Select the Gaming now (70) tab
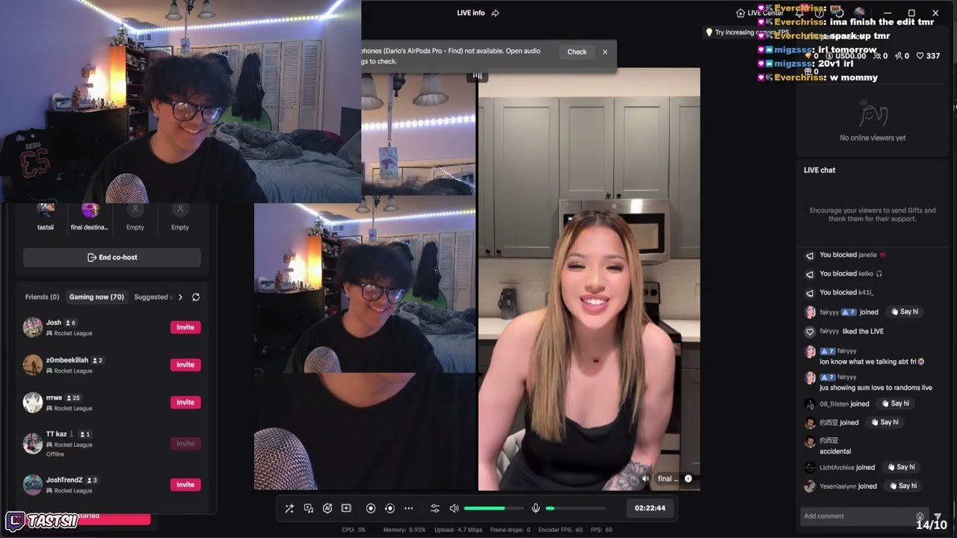 pos(96,297)
